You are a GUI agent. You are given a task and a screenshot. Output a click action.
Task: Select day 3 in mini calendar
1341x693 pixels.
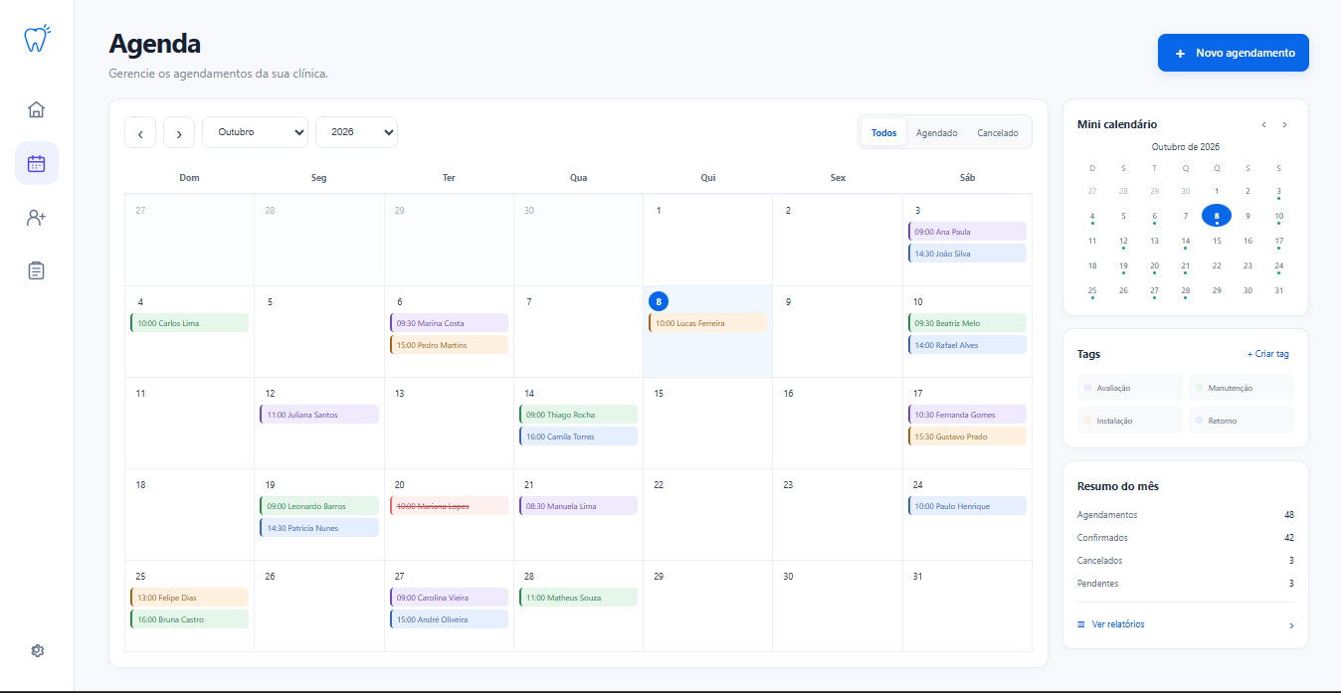coord(1278,191)
